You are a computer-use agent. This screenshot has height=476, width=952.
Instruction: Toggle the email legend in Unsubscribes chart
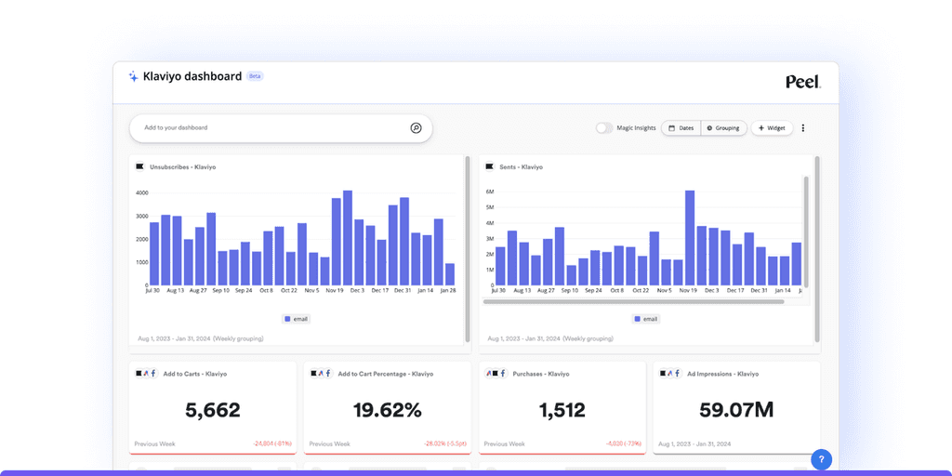click(x=297, y=319)
